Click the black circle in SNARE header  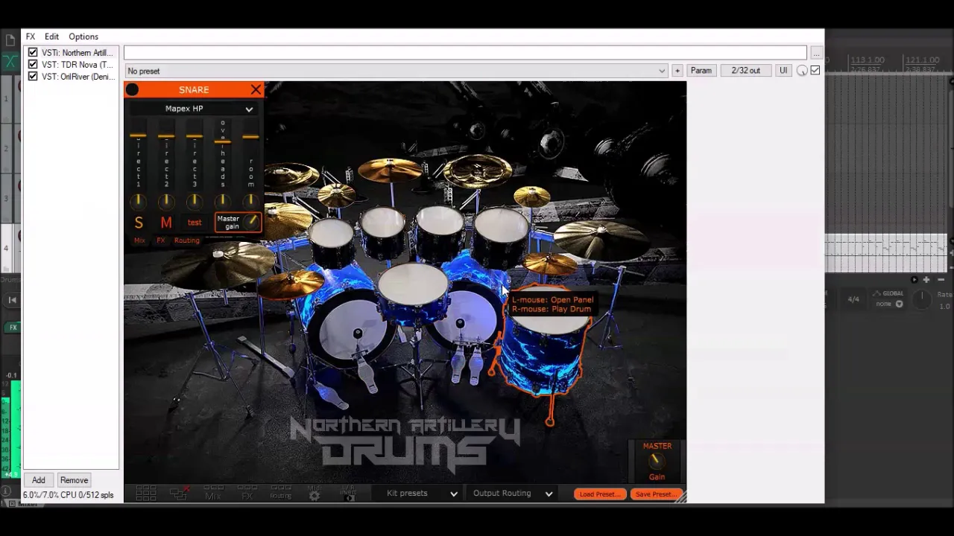click(x=132, y=90)
